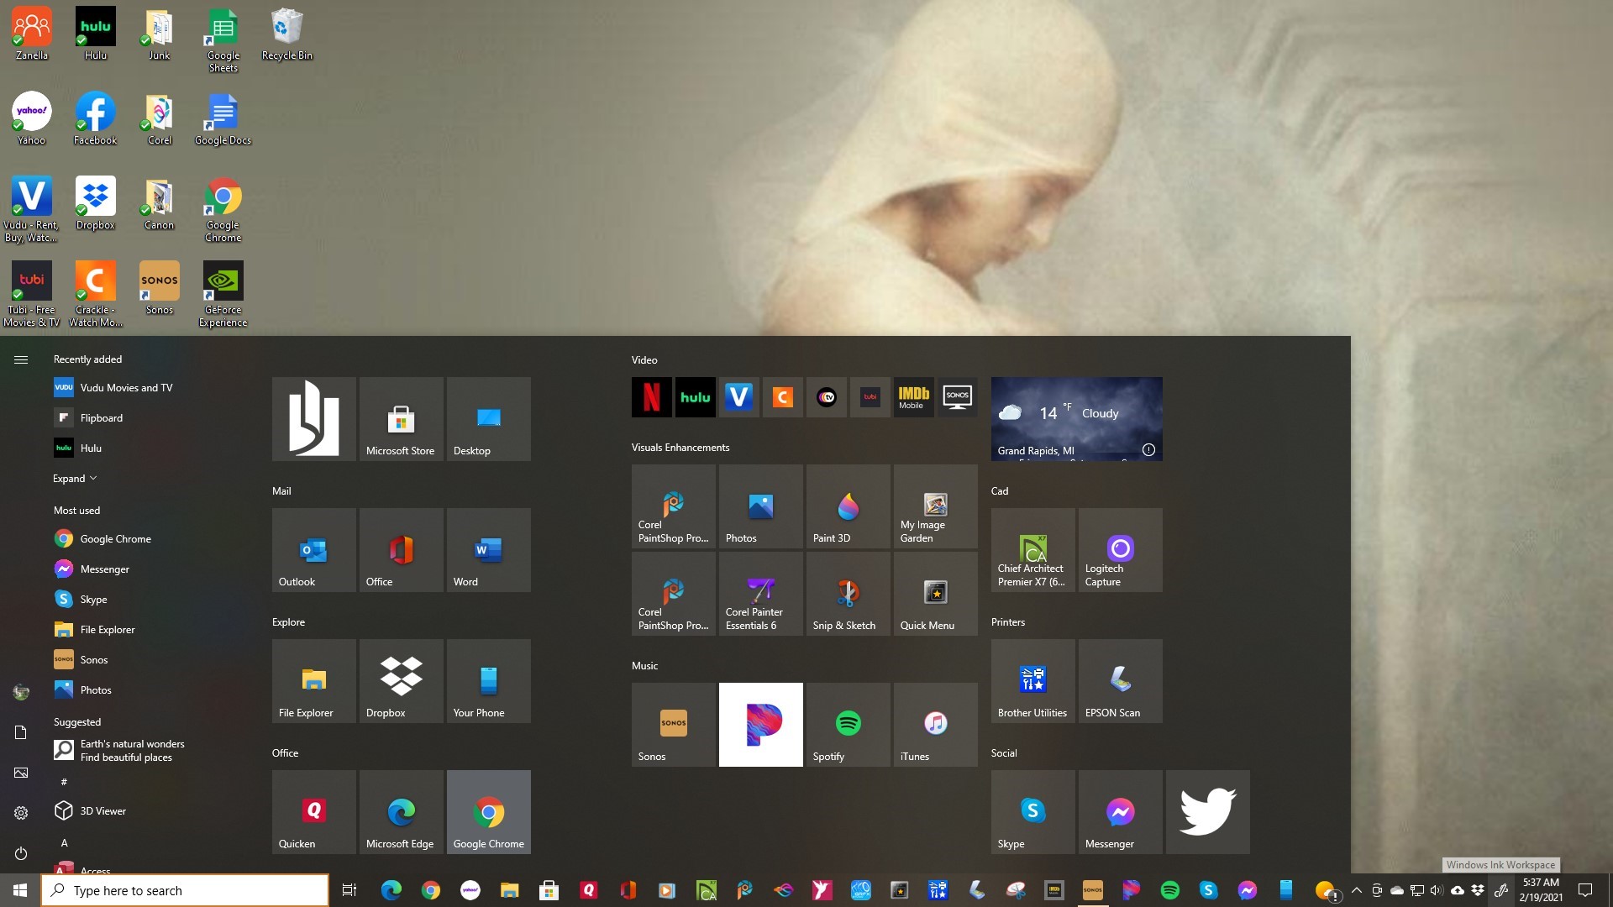Select the GeForce Experience desktop shortcut
1613x907 pixels.
223,293
